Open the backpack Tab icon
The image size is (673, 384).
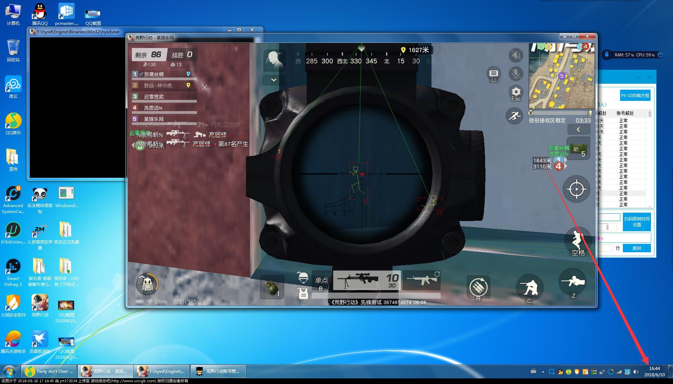pyautogui.click(x=147, y=284)
